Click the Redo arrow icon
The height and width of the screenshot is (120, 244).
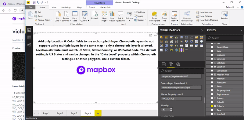coord(42,2)
